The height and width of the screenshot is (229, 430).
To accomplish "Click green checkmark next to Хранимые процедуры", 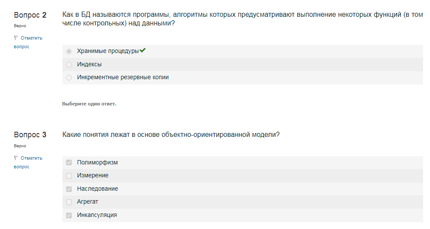I will pyautogui.click(x=143, y=50).
